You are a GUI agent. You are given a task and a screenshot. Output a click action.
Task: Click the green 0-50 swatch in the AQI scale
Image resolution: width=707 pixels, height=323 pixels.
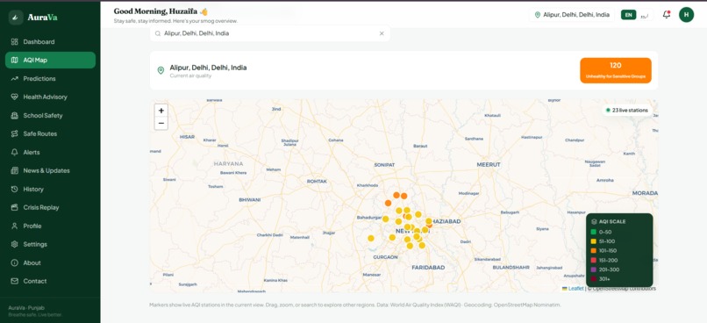tap(593, 232)
